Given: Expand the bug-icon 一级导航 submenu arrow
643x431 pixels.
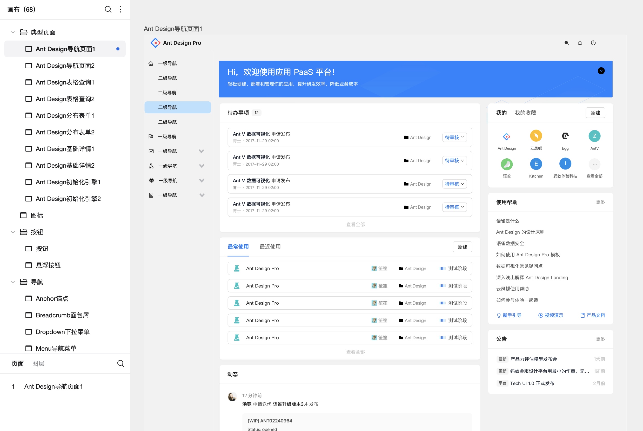Looking at the screenshot, I should pos(202,181).
